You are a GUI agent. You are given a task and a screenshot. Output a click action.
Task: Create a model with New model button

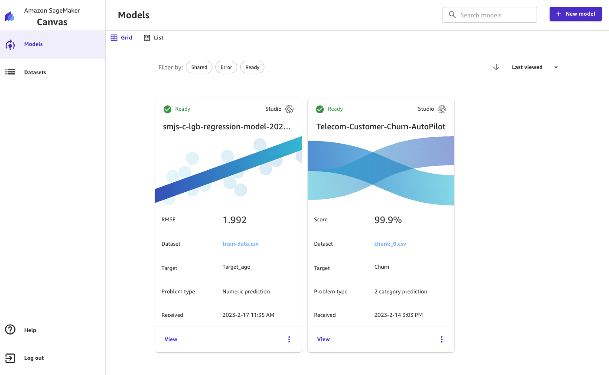(x=576, y=14)
